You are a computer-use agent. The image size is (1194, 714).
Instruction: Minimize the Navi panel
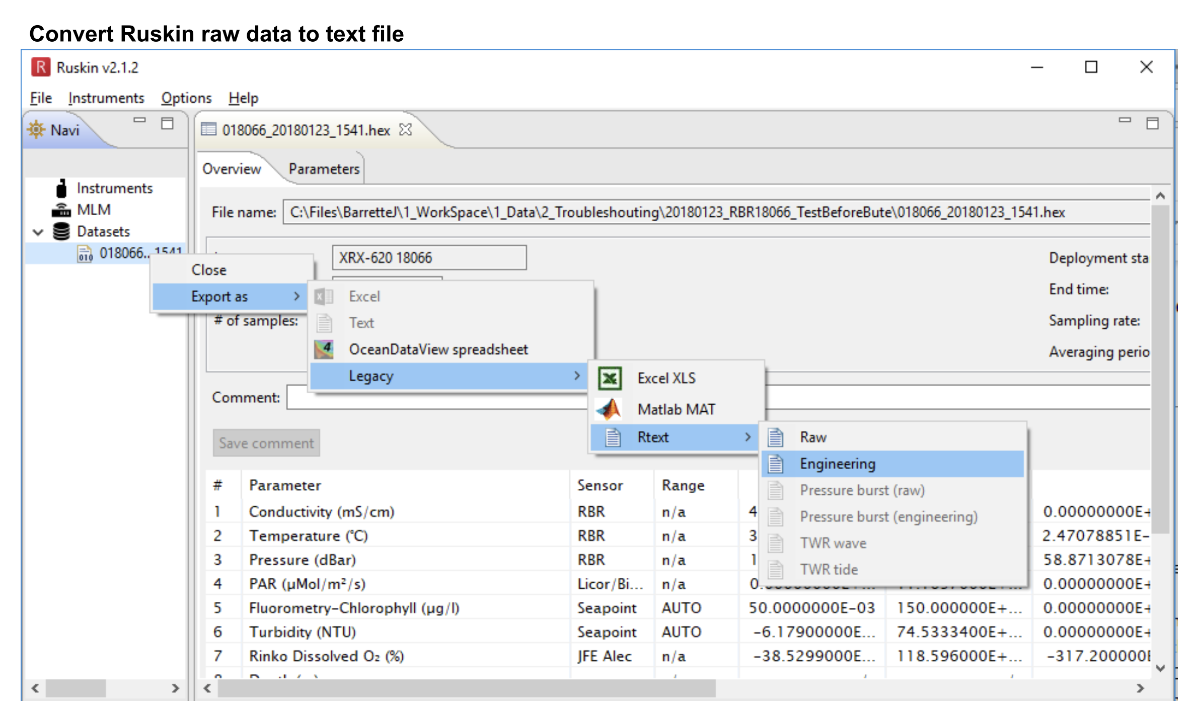tap(139, 120)
